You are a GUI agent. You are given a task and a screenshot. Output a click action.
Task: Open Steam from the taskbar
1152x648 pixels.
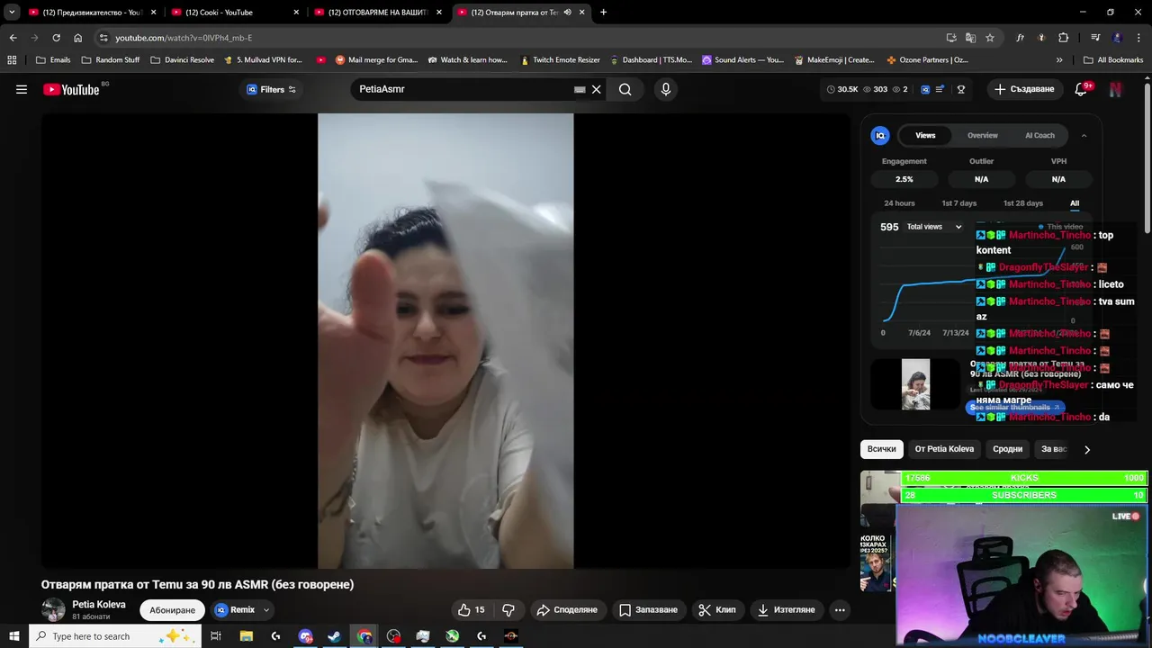(x=334, y=636)
